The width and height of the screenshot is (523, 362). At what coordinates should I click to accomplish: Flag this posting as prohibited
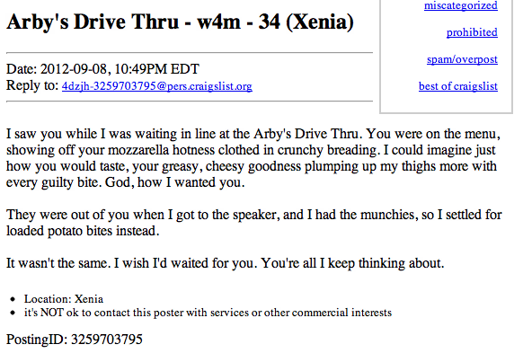[x=472, y=32]
